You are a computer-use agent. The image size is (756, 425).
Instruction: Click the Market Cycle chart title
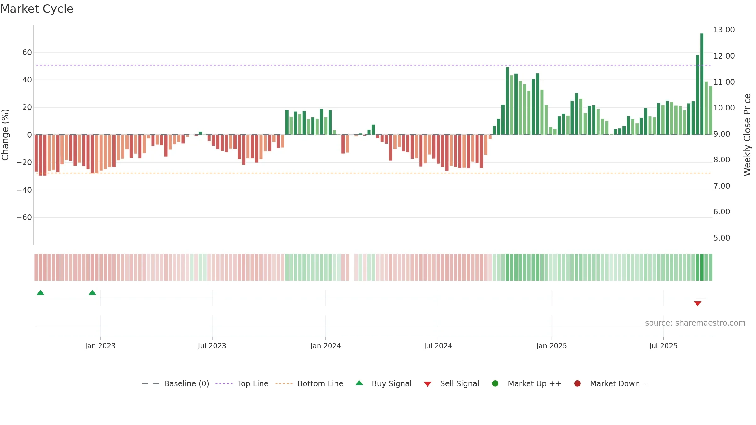[37, 9]
